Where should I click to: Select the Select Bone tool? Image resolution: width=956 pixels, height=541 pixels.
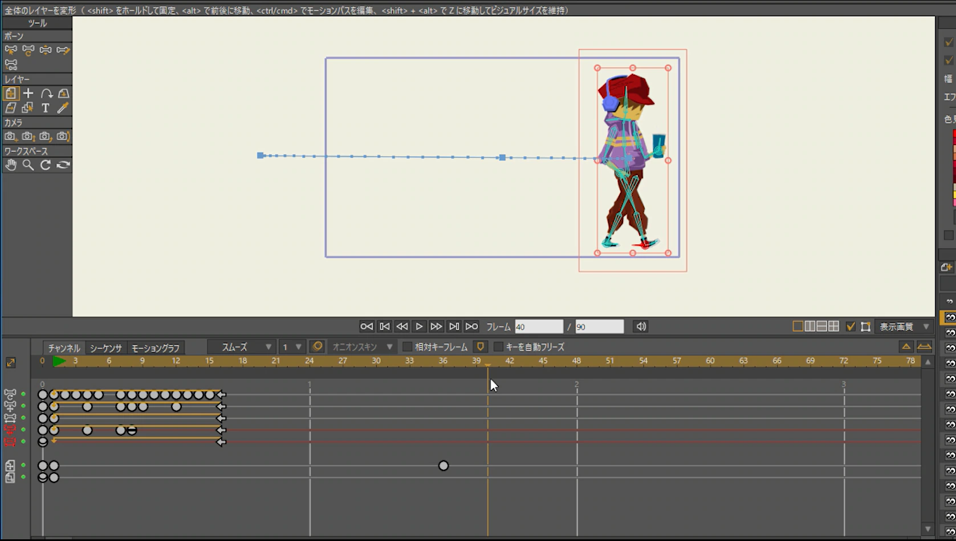(x=11, y=50)
